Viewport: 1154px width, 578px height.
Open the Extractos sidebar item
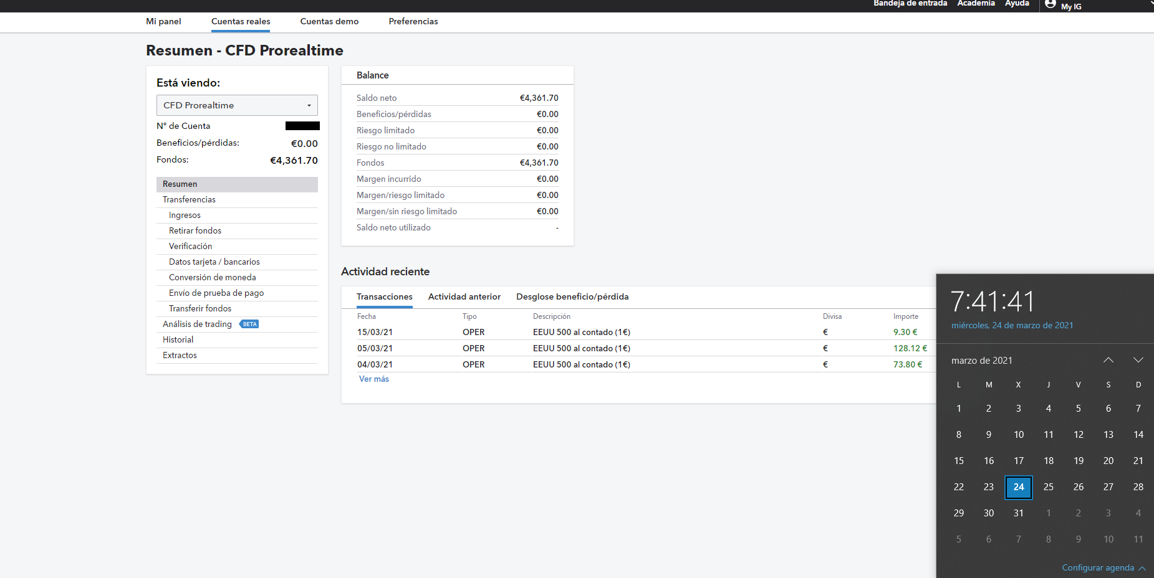point(180,356)
